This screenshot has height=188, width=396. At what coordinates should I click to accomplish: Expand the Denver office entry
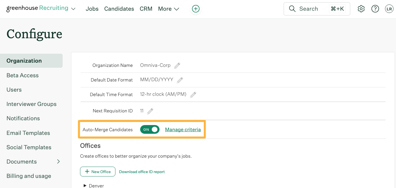coord(85,185)
